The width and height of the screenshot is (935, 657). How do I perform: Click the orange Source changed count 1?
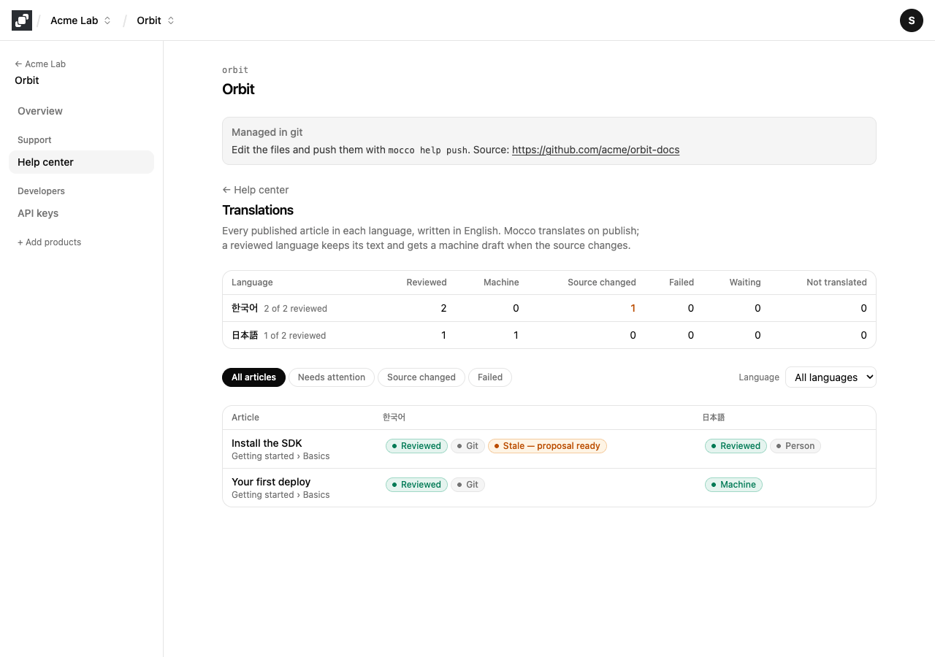633,308
